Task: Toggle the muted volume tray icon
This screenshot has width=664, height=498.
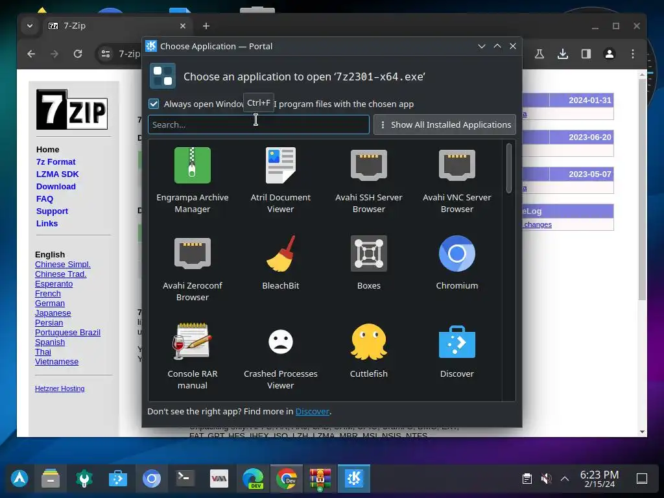Action: (x=546, y=479)
